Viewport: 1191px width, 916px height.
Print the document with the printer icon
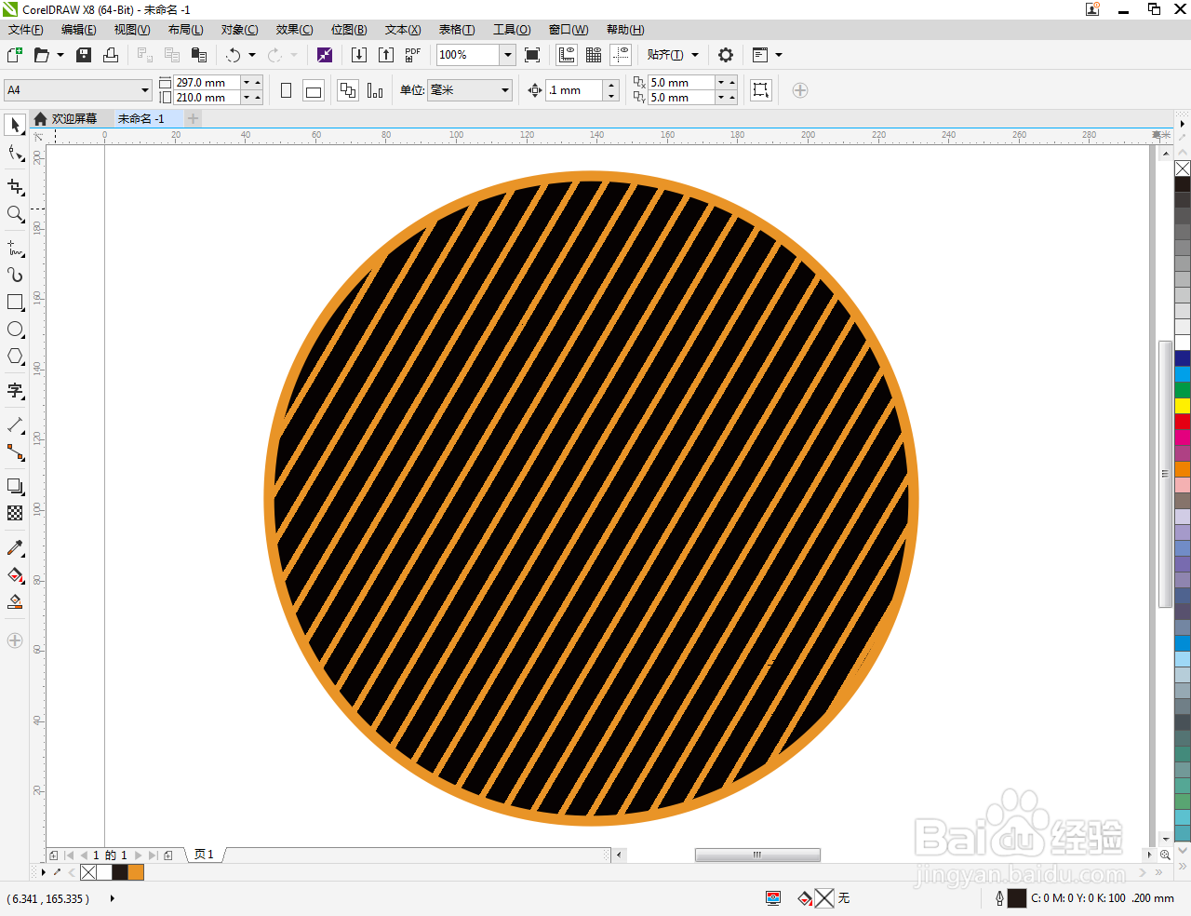111,55
